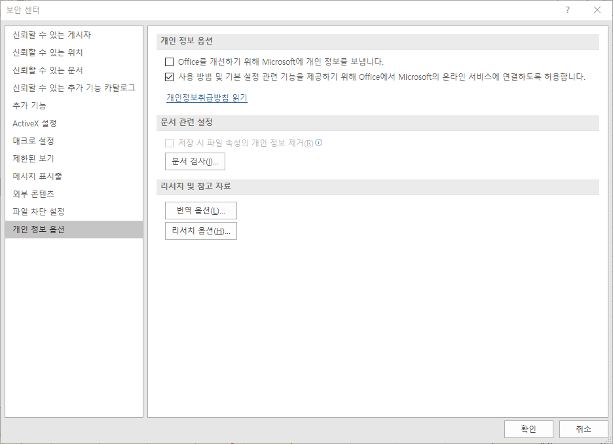
Task: Select 신뢰할 수 있는 위치 in sidebar
Action: point(74,52)
